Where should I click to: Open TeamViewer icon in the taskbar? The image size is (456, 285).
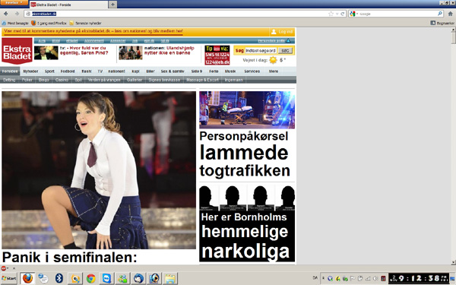tap(106, 278)
